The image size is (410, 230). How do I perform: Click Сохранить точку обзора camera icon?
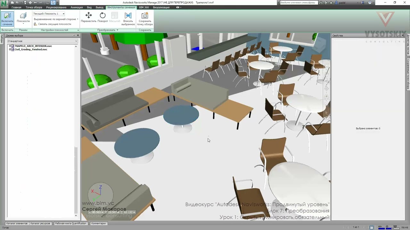point(145,19)
